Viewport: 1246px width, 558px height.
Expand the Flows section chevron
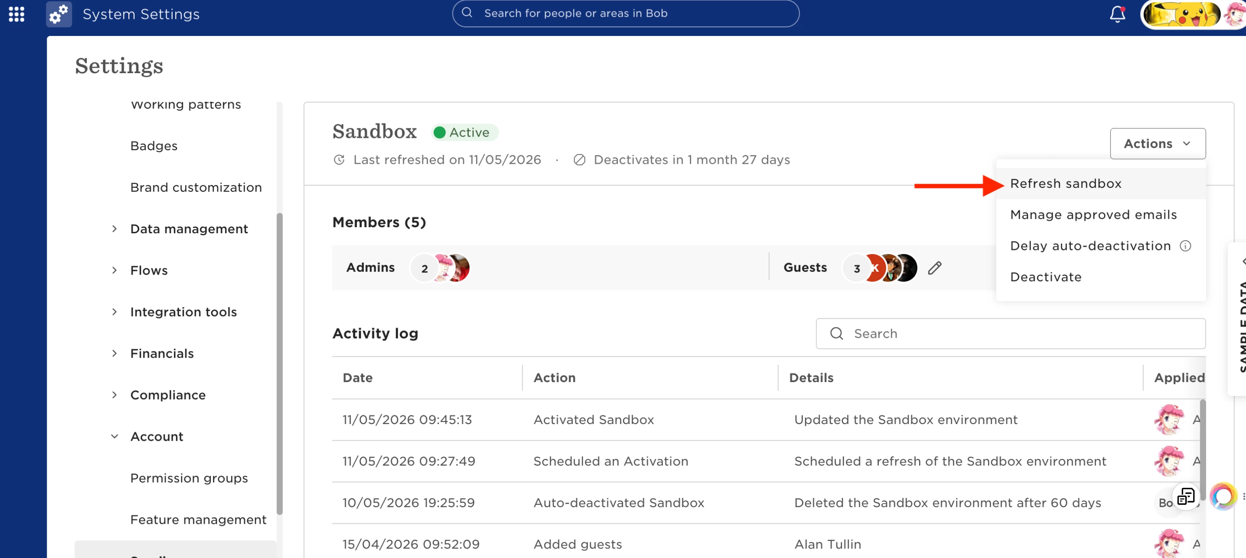tap(114, 270)
